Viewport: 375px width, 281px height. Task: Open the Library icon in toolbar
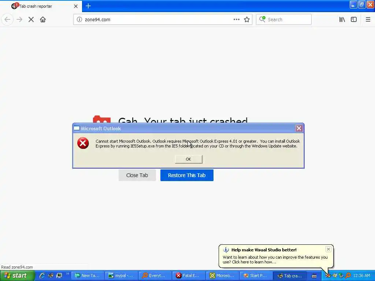(x=342, y=20)
